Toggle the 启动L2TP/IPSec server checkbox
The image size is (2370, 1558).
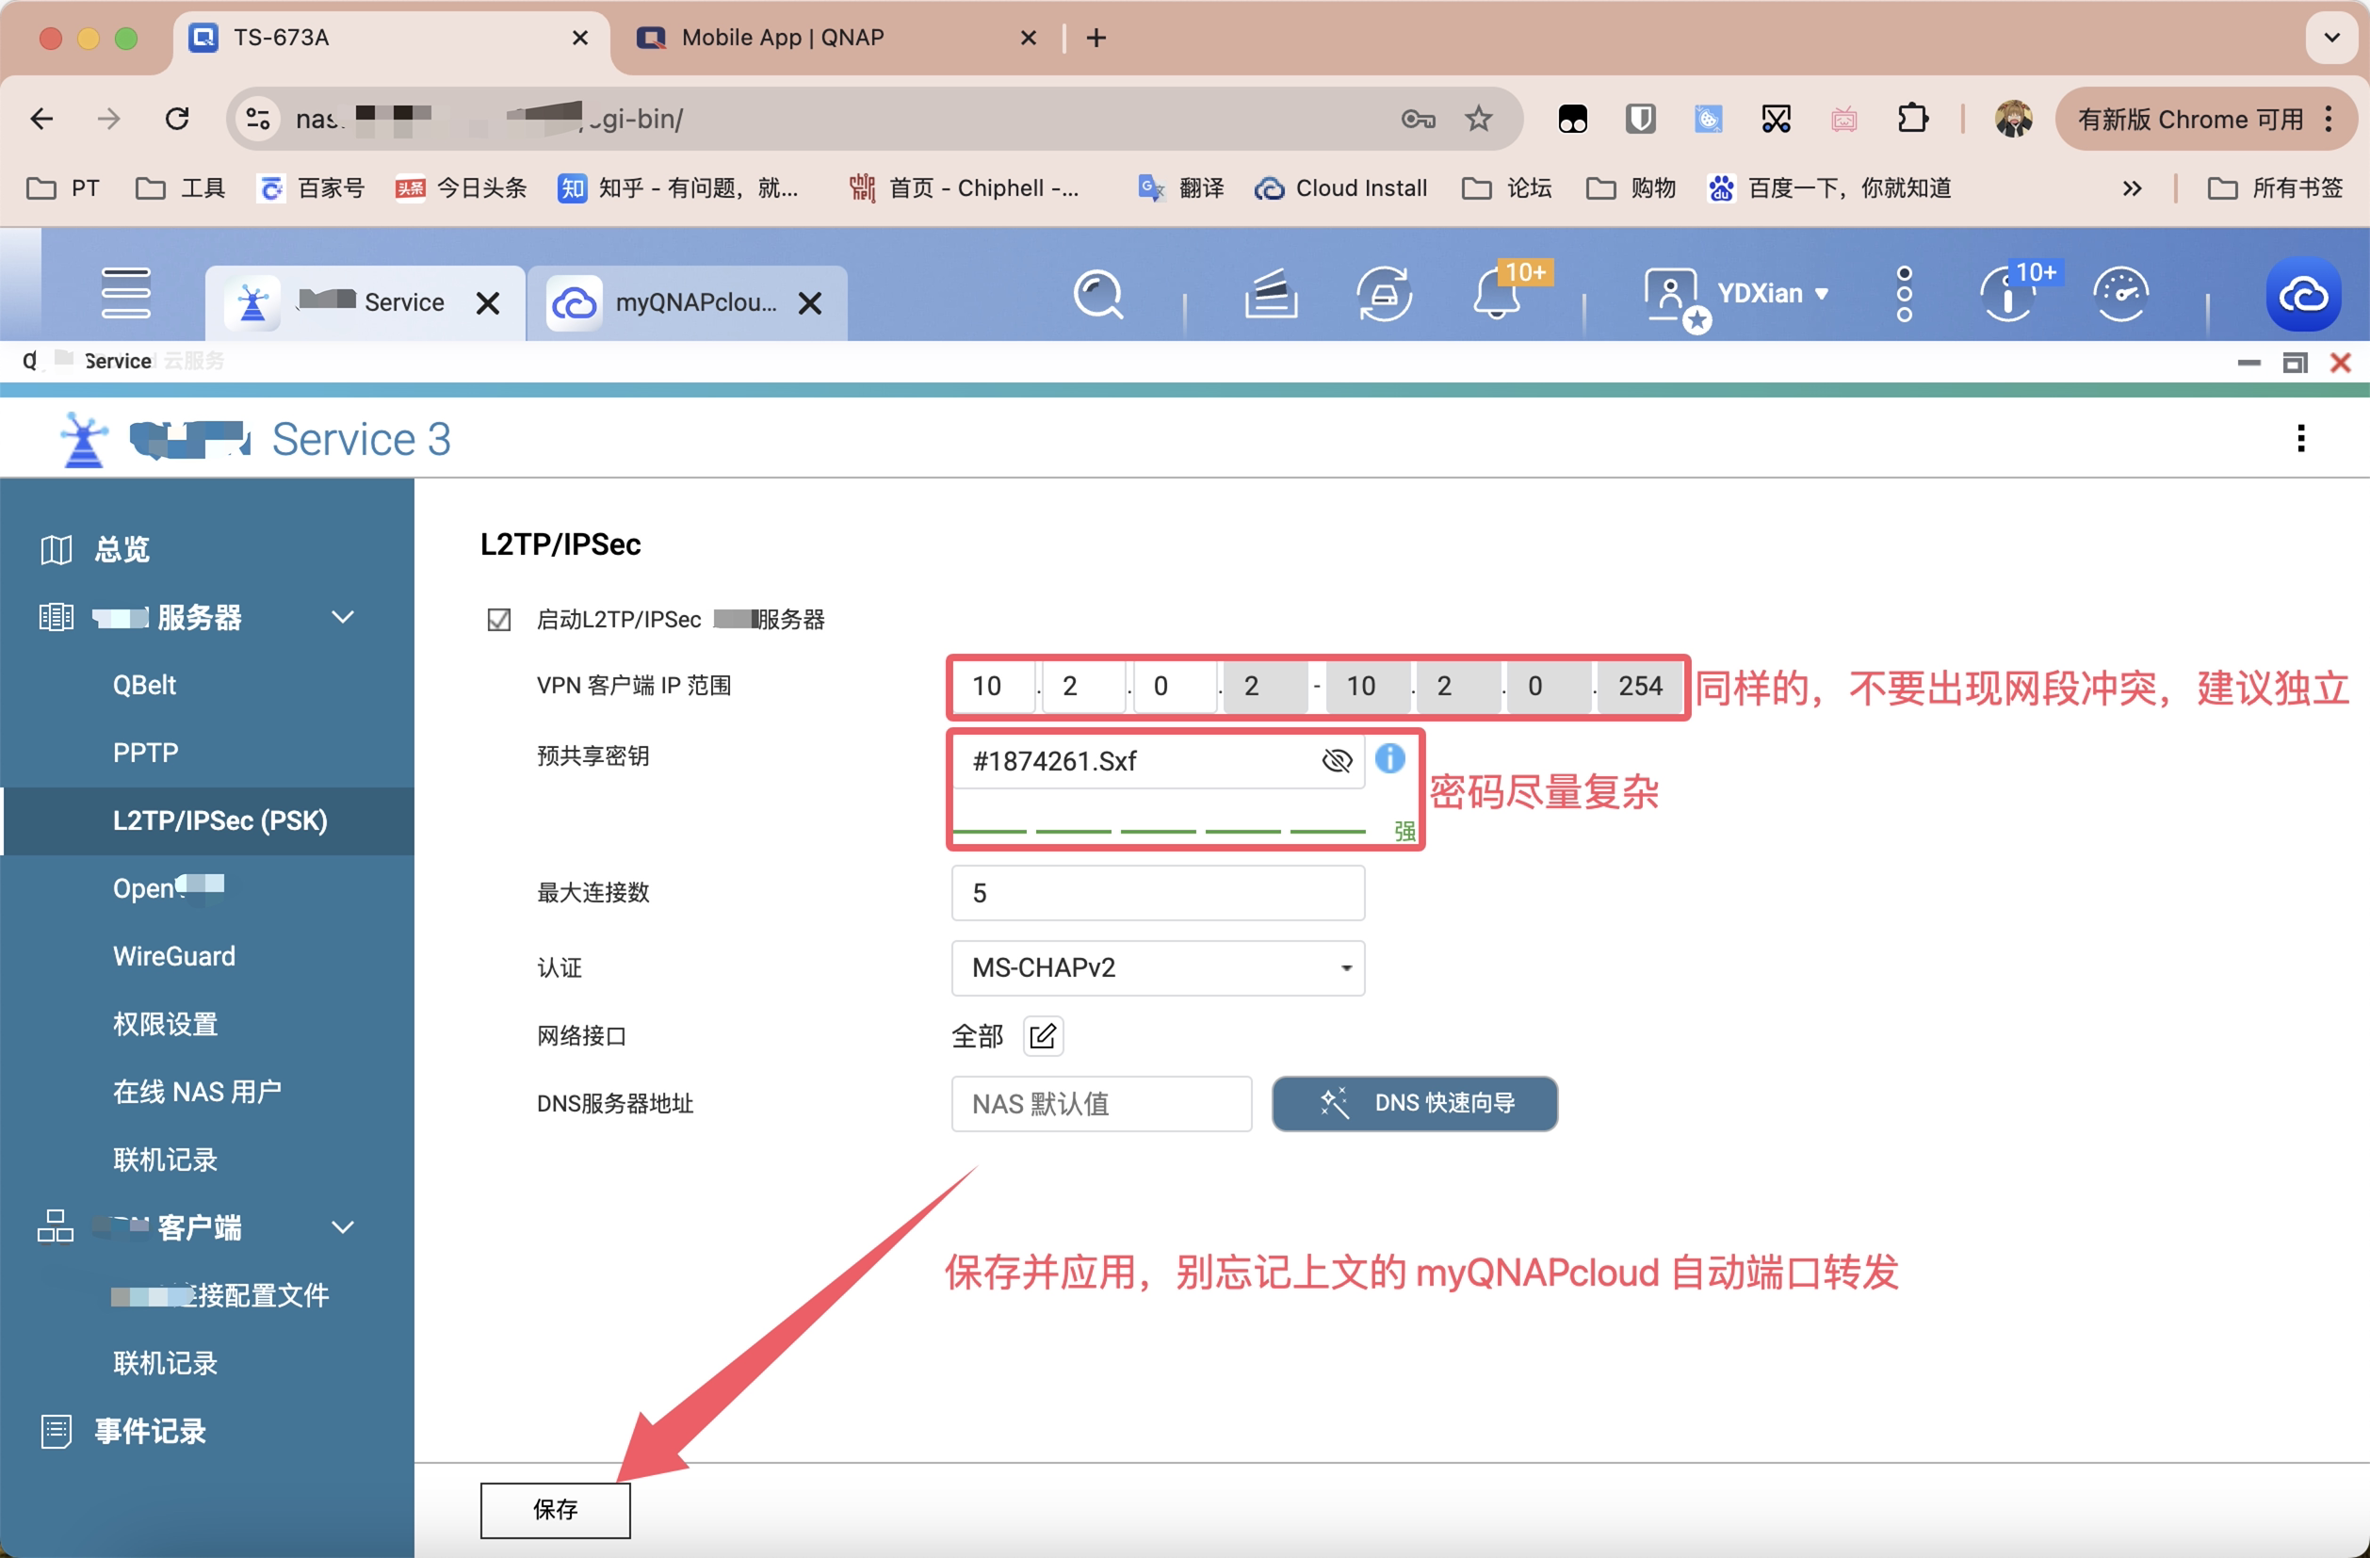[499, 619]
